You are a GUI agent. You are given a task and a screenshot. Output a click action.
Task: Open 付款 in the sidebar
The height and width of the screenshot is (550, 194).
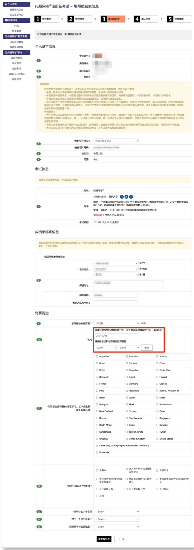coord(16,26)
